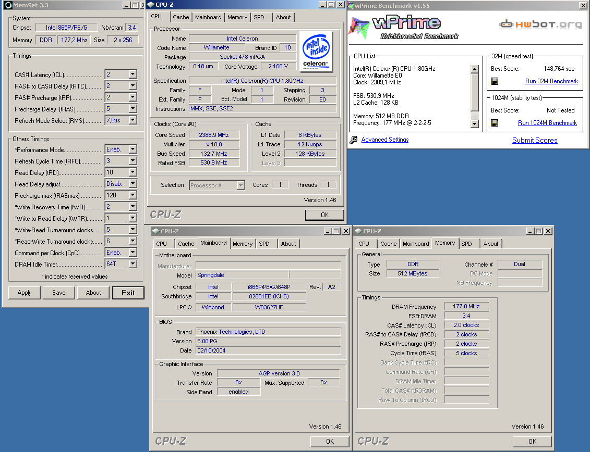Click the AGP version 3.0 field

(x=279, y=373)
